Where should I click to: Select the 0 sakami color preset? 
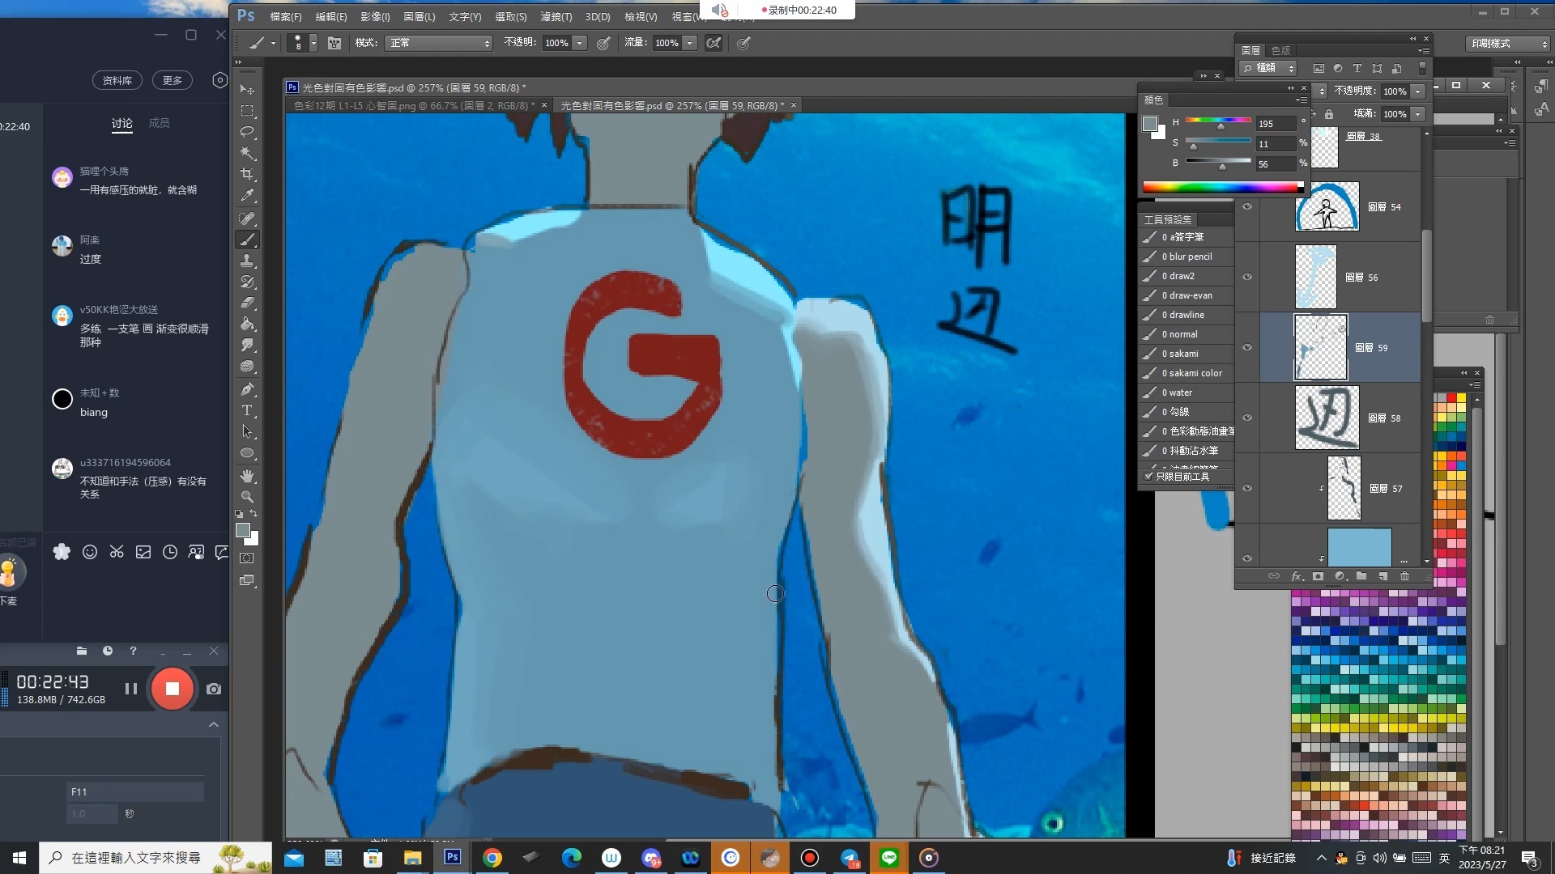tap(1195, 373)
